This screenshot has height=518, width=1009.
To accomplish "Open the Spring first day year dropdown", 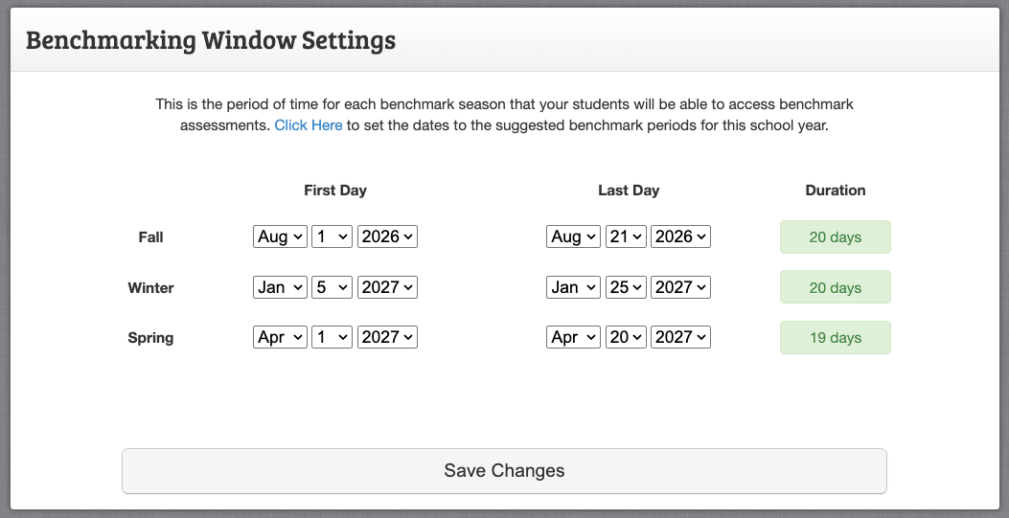I will coord(387,337).
